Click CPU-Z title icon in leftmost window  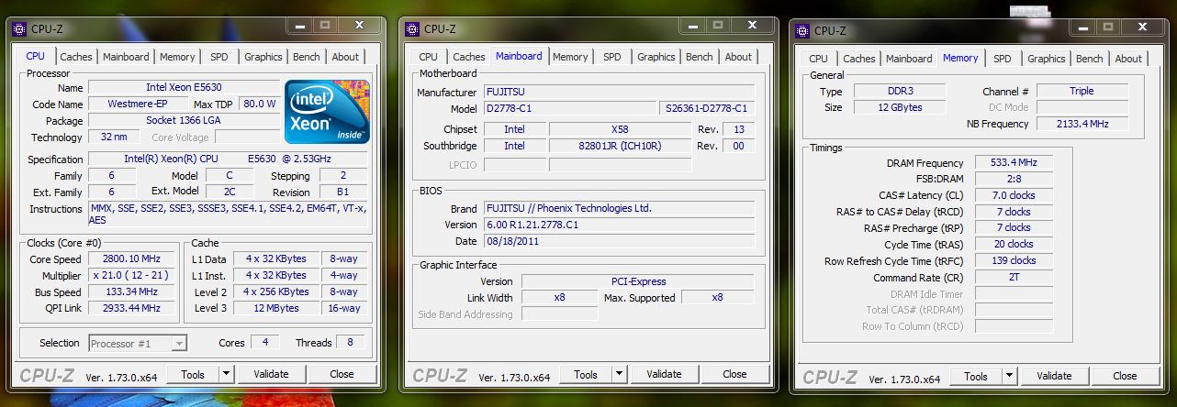(19, 29)
